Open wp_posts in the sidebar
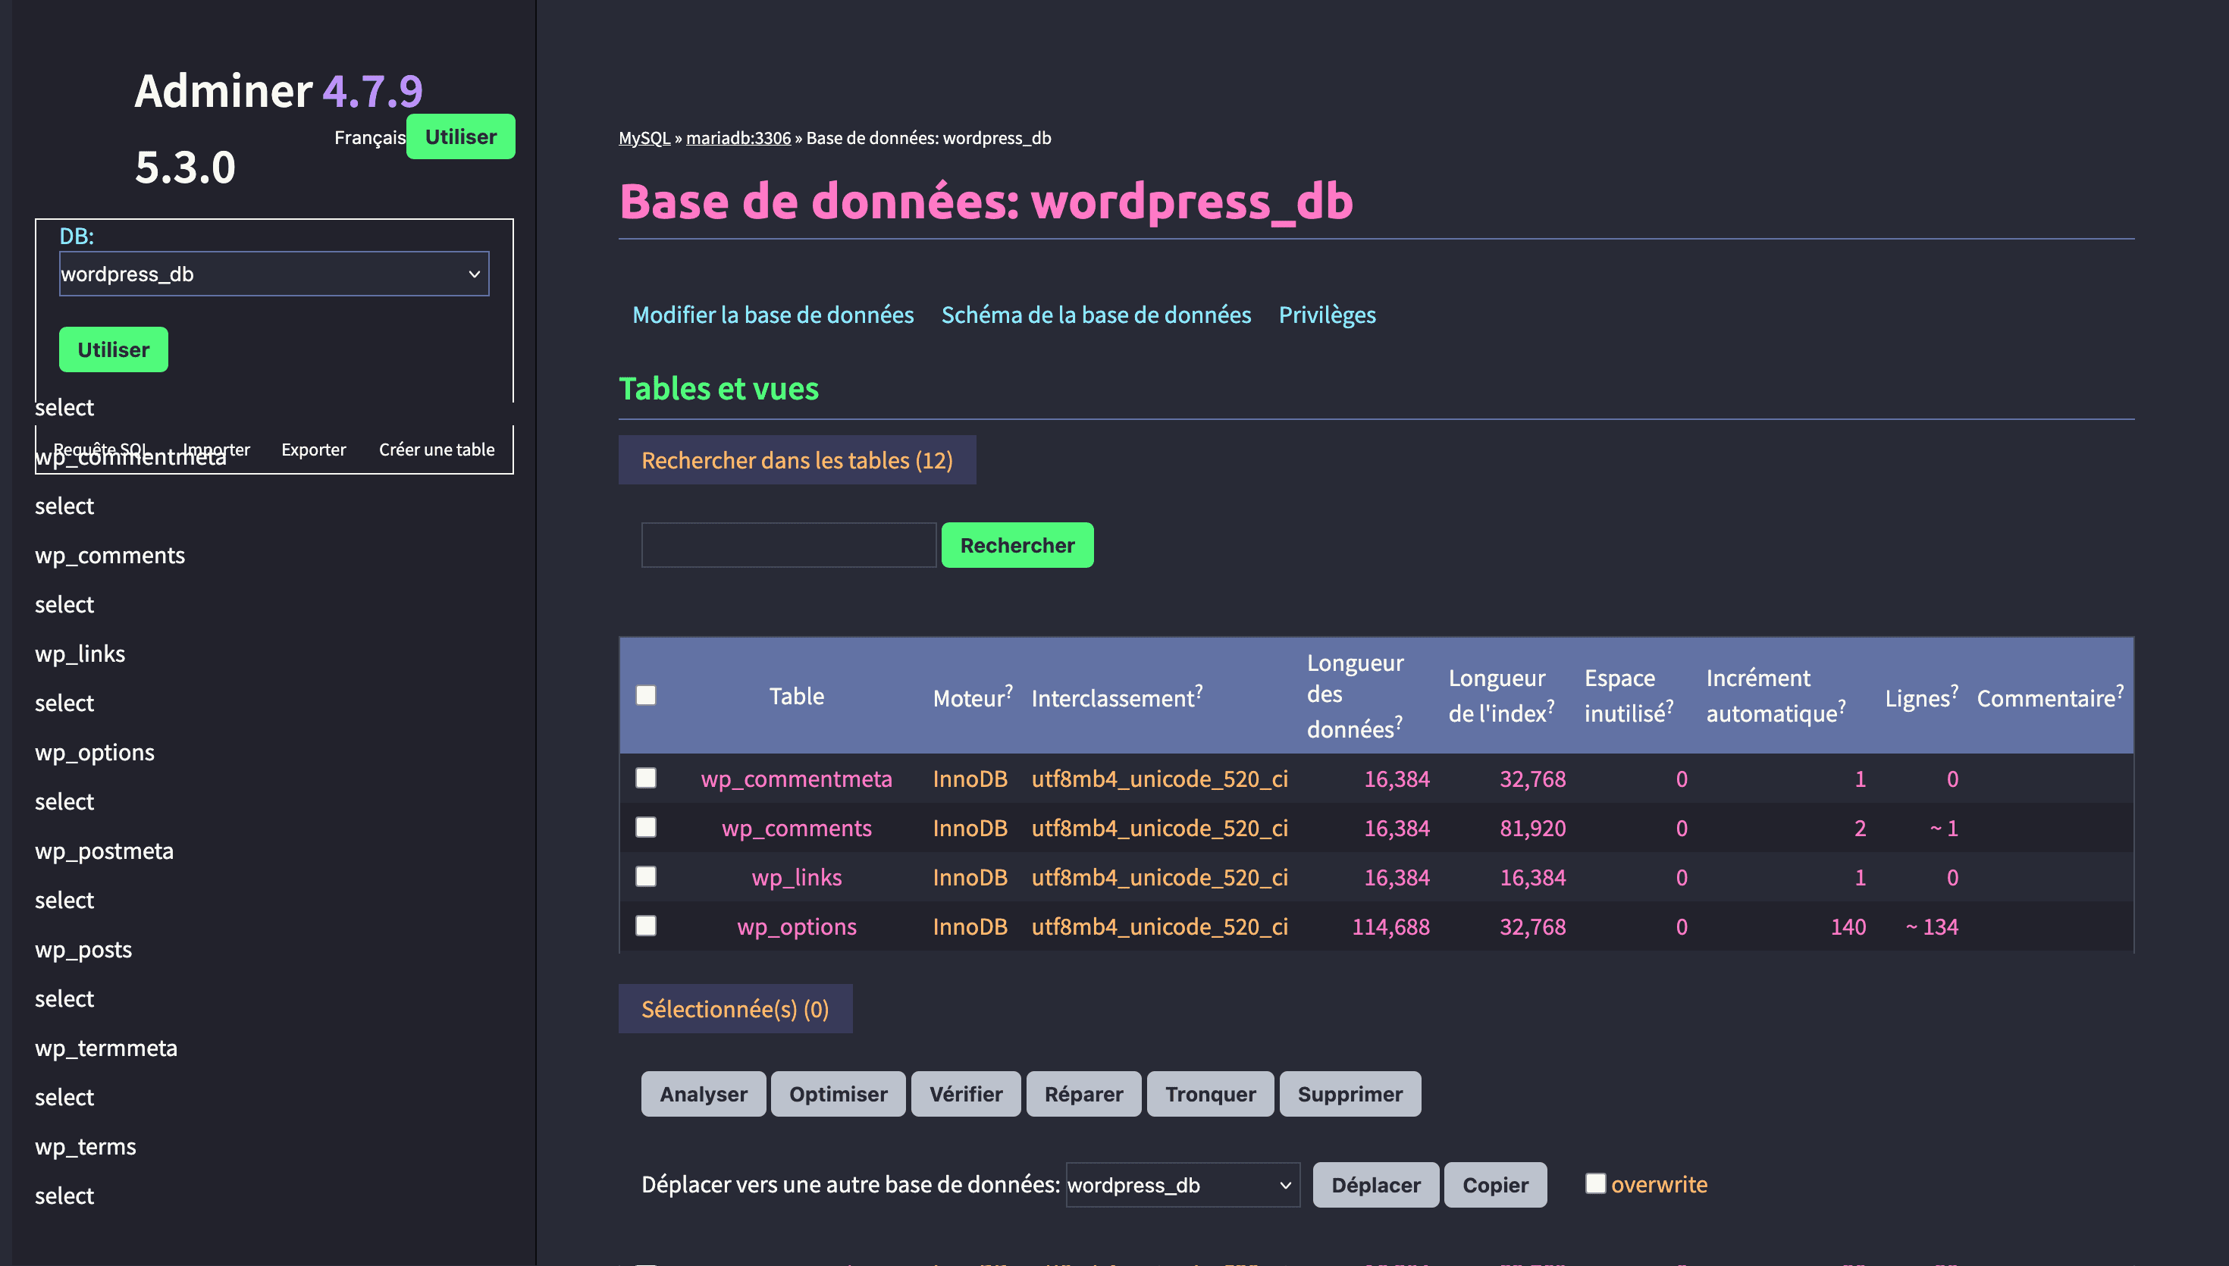This screenshot has width=2229, height=1266. click(x=83, y=948)
